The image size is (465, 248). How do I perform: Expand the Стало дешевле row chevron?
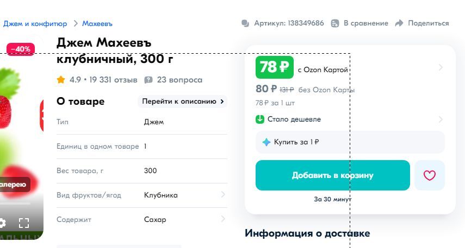441,119
